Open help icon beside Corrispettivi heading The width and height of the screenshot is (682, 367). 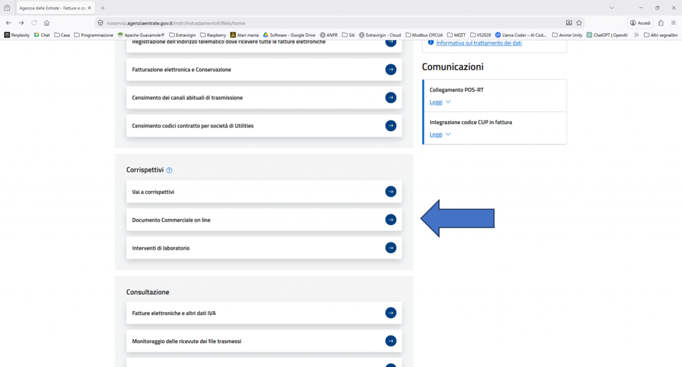169,171
